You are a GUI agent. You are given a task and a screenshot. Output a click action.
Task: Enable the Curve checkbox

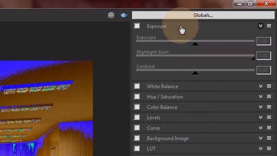[137, 128]
